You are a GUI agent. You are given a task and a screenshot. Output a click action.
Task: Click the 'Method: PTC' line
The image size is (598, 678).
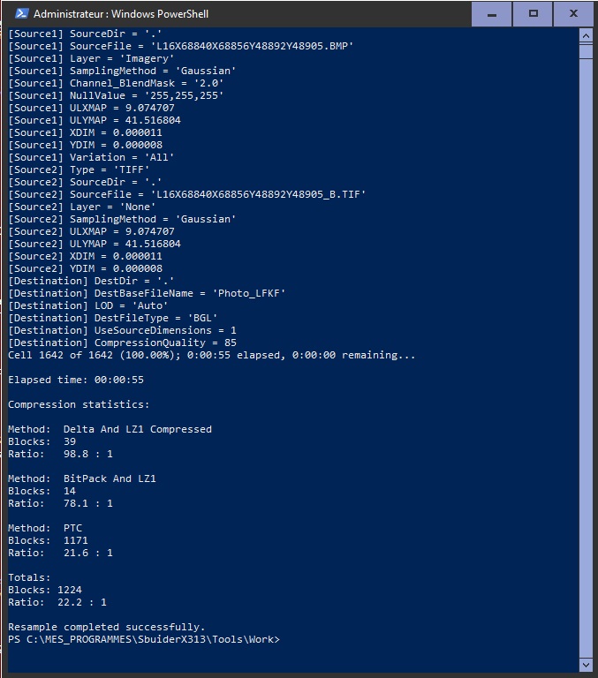(x=45, y=528)
